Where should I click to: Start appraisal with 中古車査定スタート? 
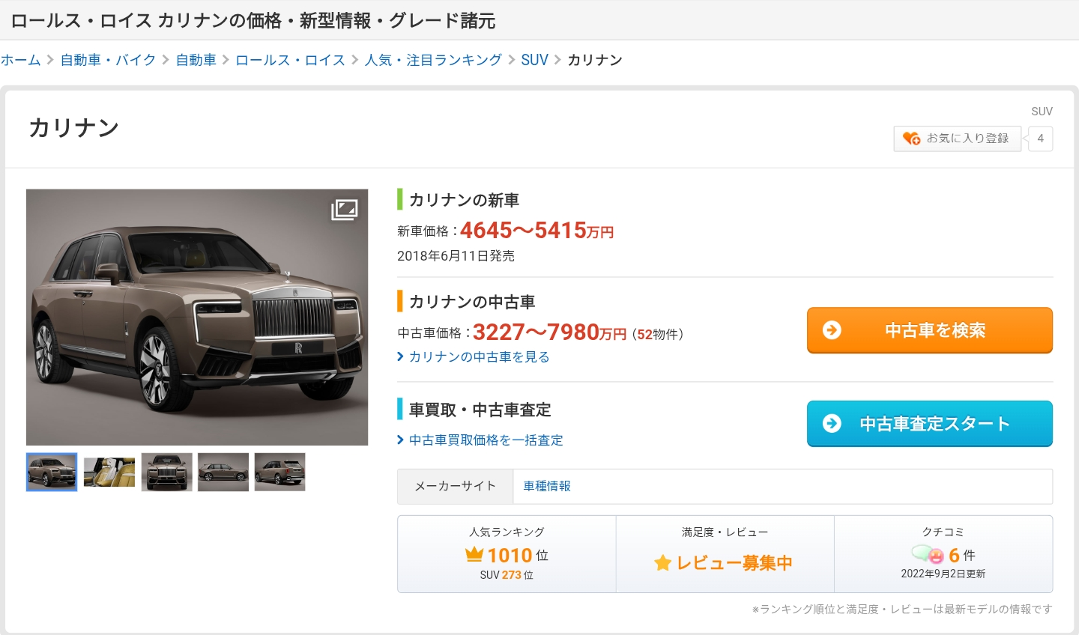pyautogui.click(x=930, y=424)
